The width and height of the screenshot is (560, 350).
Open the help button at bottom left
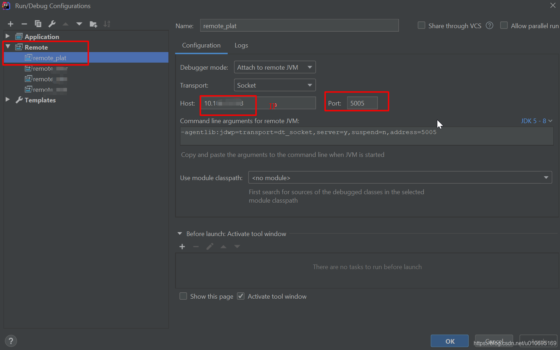coord(11,341)
